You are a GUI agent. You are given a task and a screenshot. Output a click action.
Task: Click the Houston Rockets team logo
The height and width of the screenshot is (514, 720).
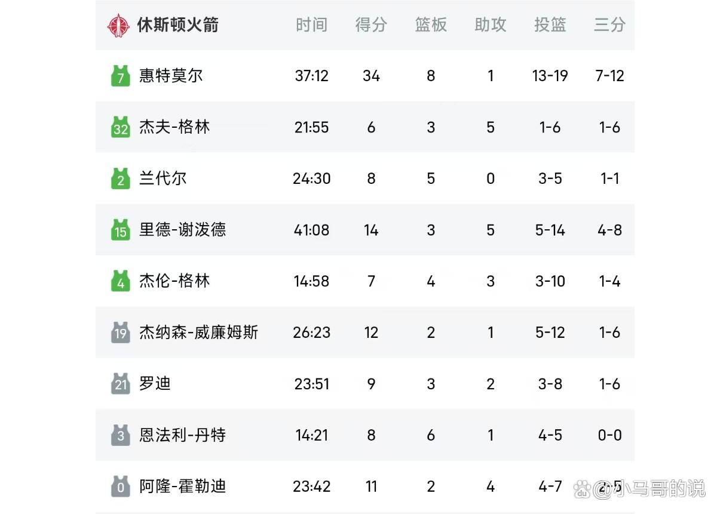coord(118,25)
